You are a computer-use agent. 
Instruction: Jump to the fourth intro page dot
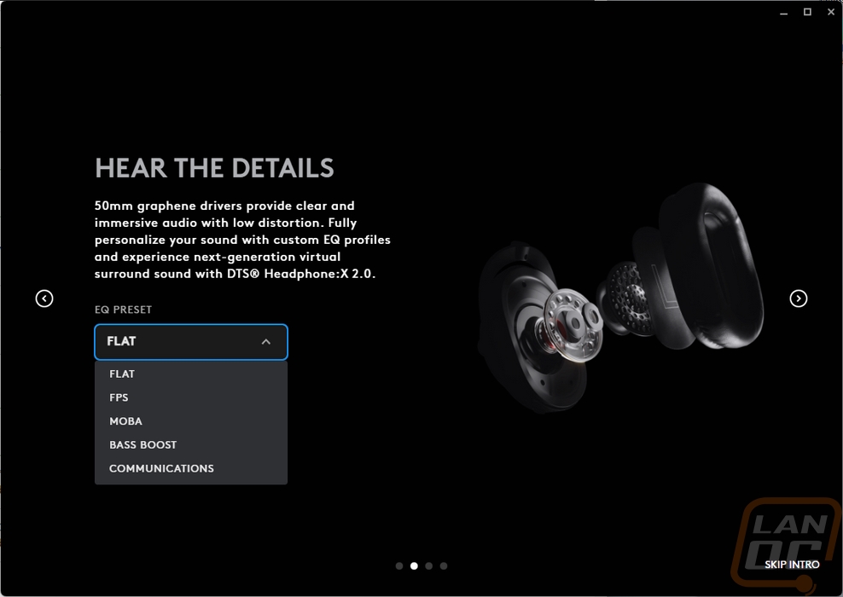[444, 565]
